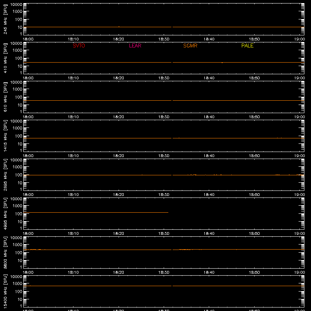Click the LEAR station label
The width and height of the screenshot is (311, 311).
135,45
